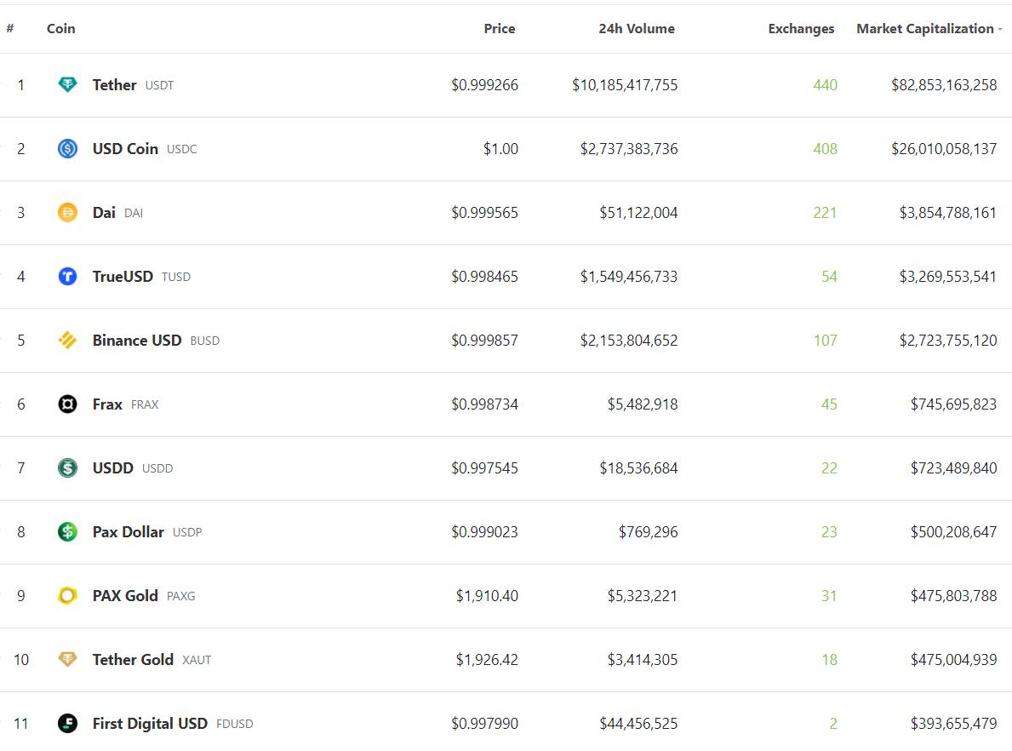Screen dimensions: 1012x751
Task: Click the Tether Gold logo icon
Action: point(67,659)
